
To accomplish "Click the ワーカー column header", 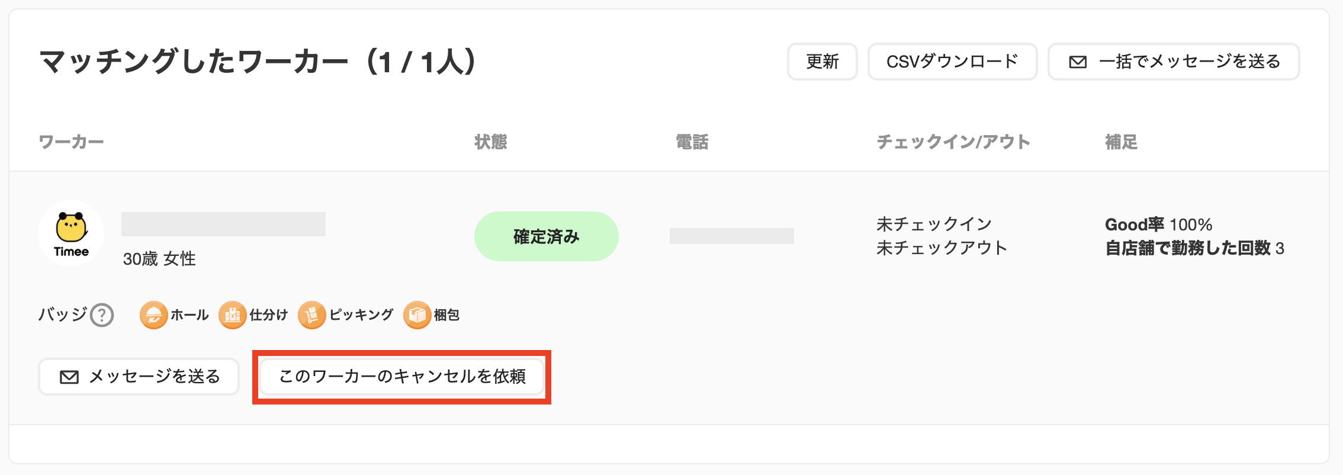I will click(x=71, y=142).
